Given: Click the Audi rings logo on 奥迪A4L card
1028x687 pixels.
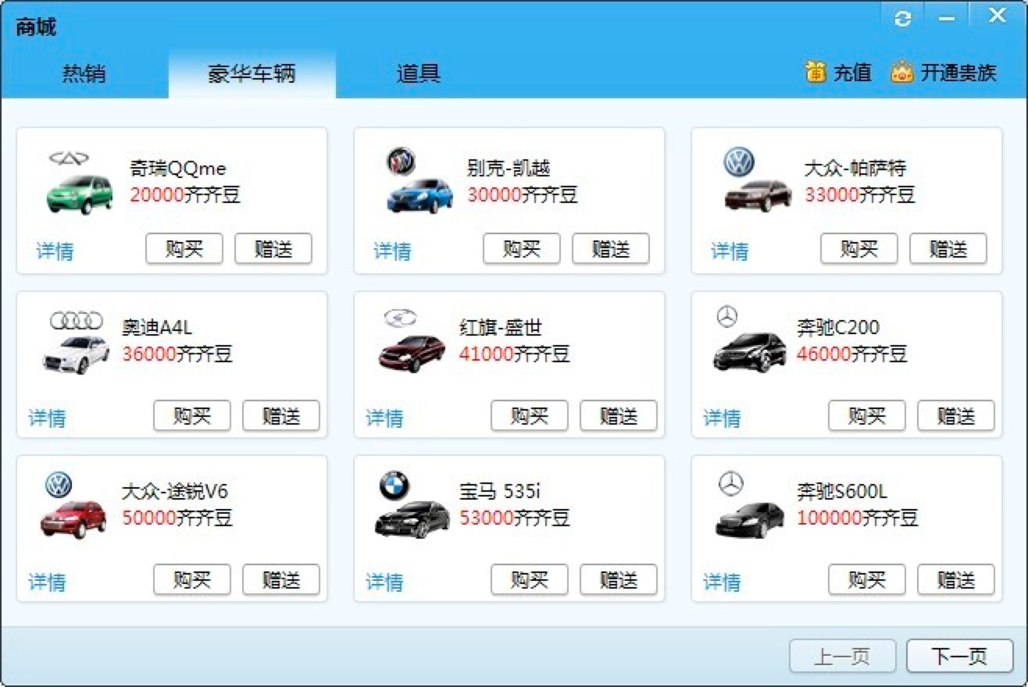Looking at the screenshot, I should [x=76, y=320].
